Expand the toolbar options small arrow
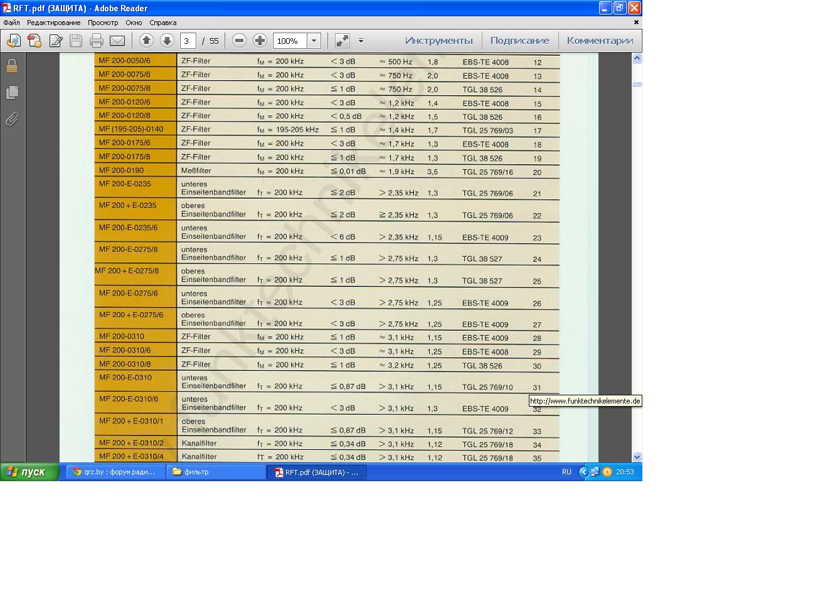Screen dimensions: 813x609 [361, 41]
